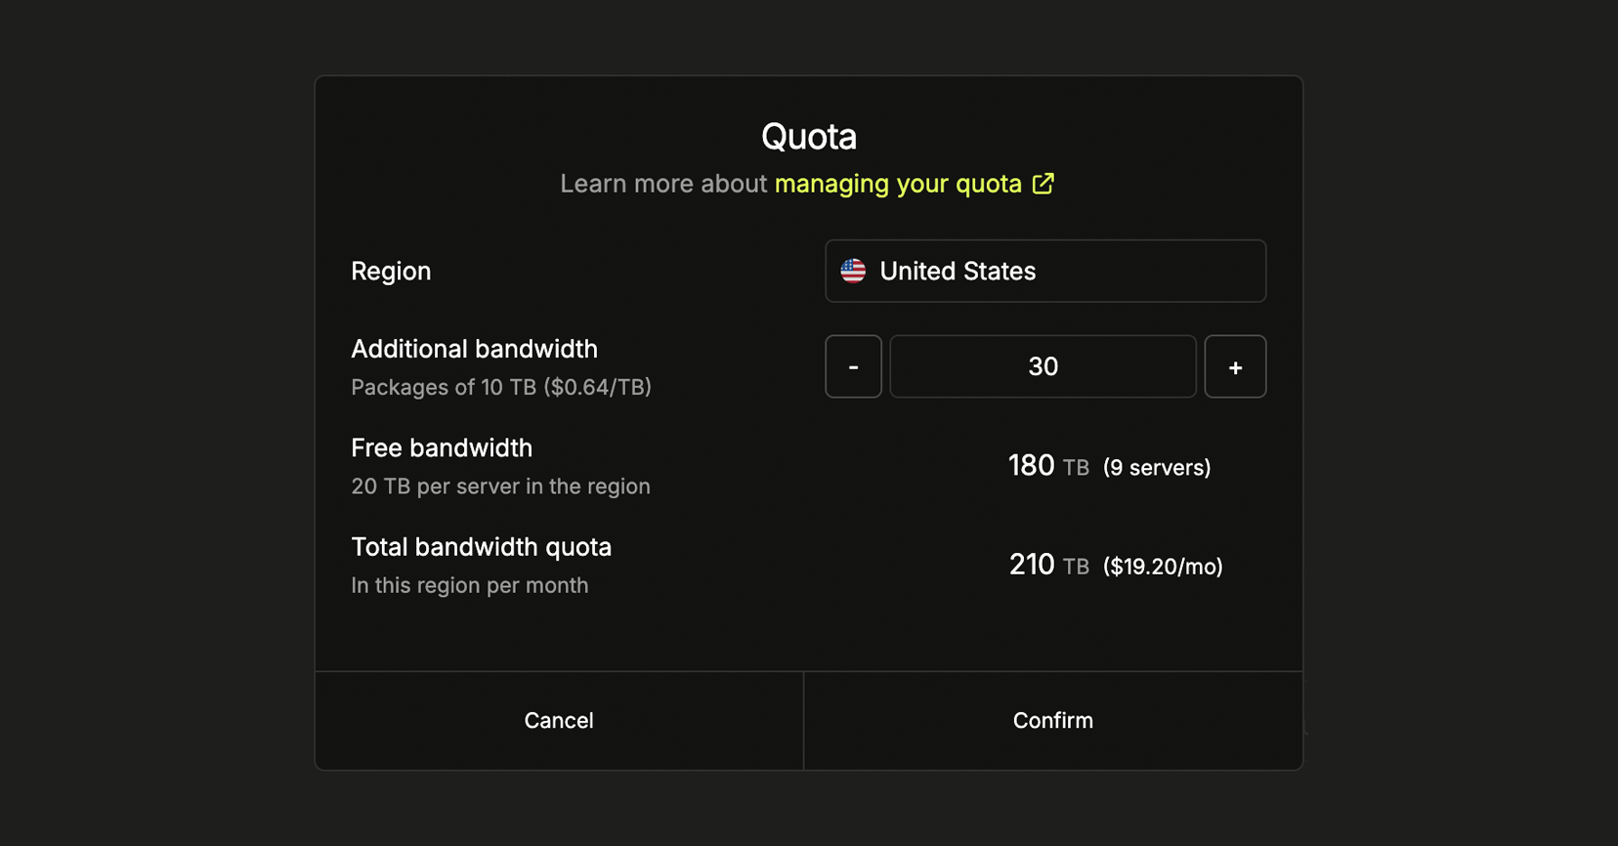The width and height of the screenshot is (1618, 846).
Task: Open the Region selector showing United States
Action: (x=1044, y=271)
